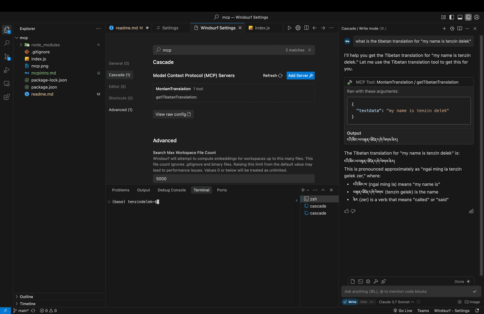
Task: Open the Ports panel tab
Action: click(222, 190)
